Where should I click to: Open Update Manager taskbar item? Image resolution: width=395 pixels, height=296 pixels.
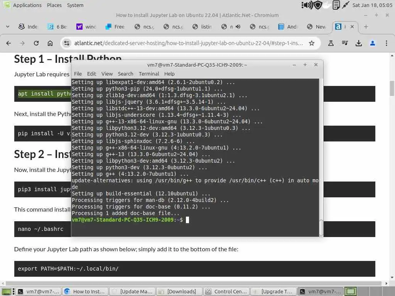pyautogui.click(x=132, y=291)
